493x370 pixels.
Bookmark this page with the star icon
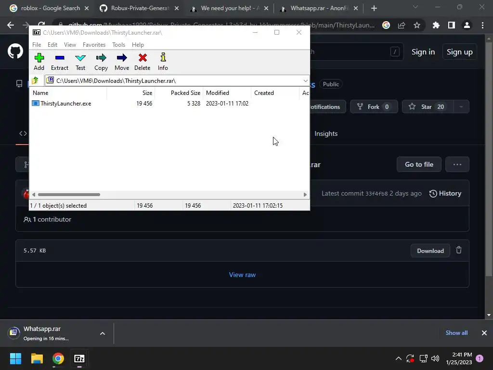tap(416, 25)
